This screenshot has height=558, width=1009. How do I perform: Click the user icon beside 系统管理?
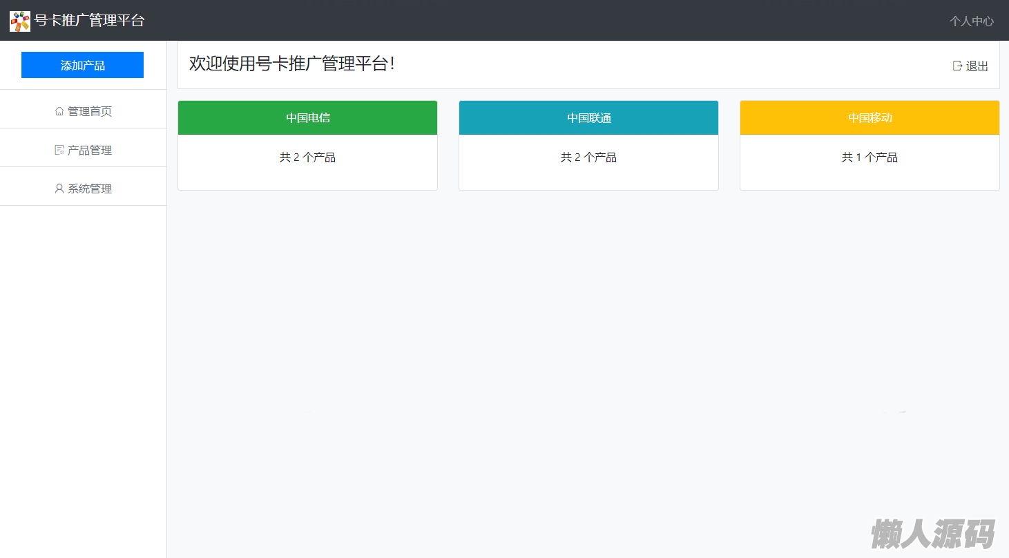pos(59,189)
